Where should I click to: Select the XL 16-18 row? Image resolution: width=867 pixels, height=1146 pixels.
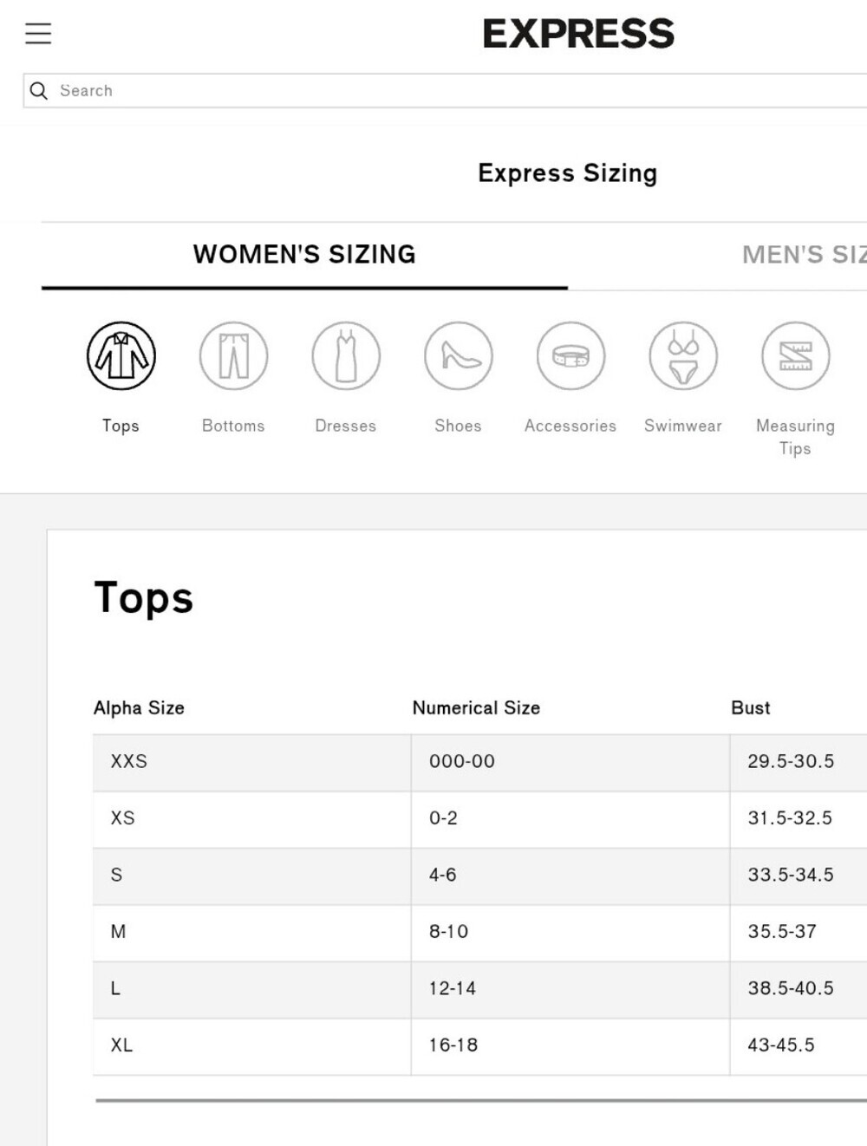[x=479, y=1045]
